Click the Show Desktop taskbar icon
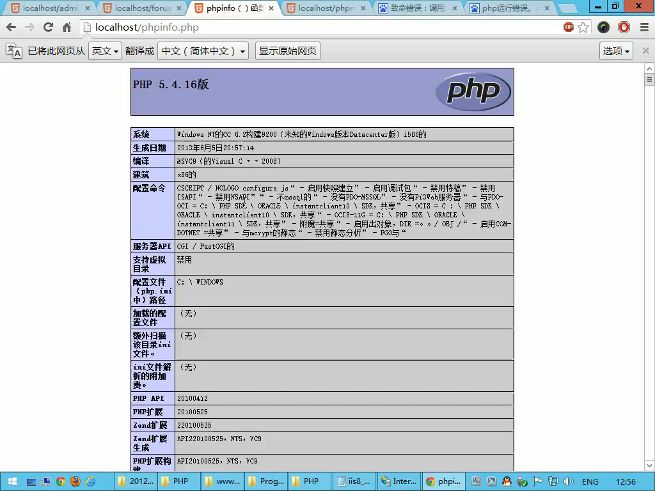This screenshot has height=491, width=655. pyautogui.click(x=31, y=482)
